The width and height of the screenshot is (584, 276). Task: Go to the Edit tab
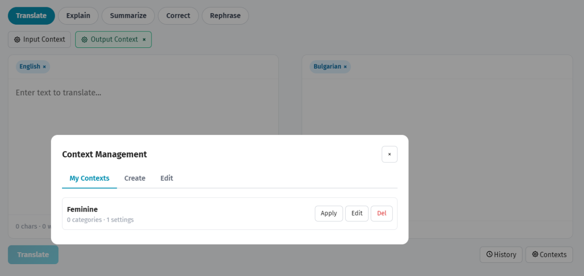[167, 178]
